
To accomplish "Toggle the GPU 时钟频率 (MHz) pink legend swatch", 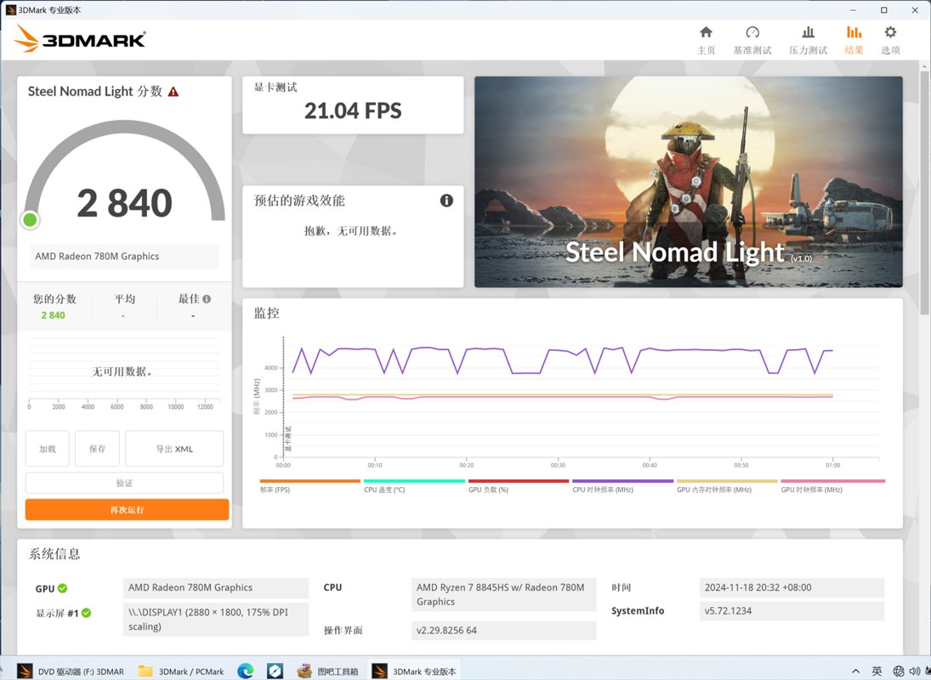I will coord(833,481).
